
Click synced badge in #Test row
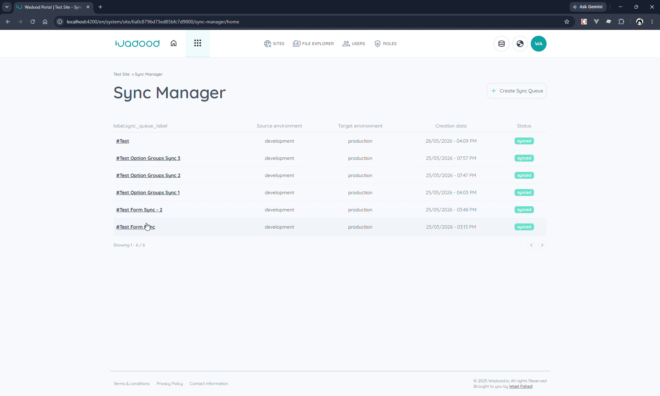point(524,141)
